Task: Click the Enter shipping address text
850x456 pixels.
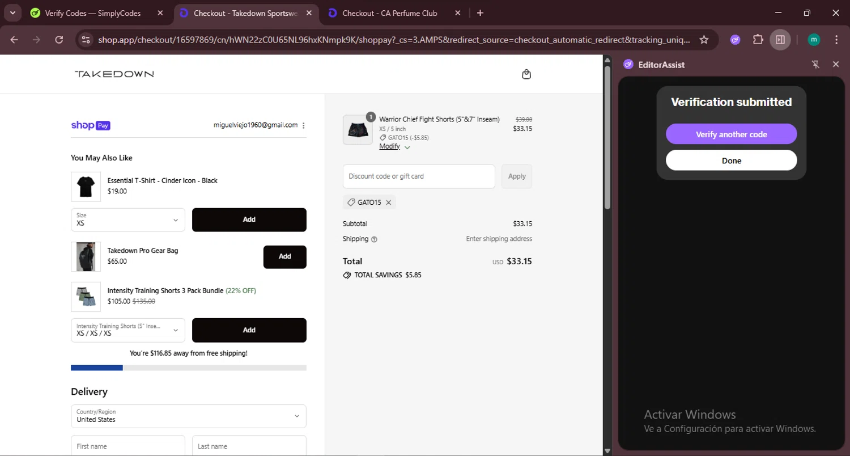Action: point(499,239)
